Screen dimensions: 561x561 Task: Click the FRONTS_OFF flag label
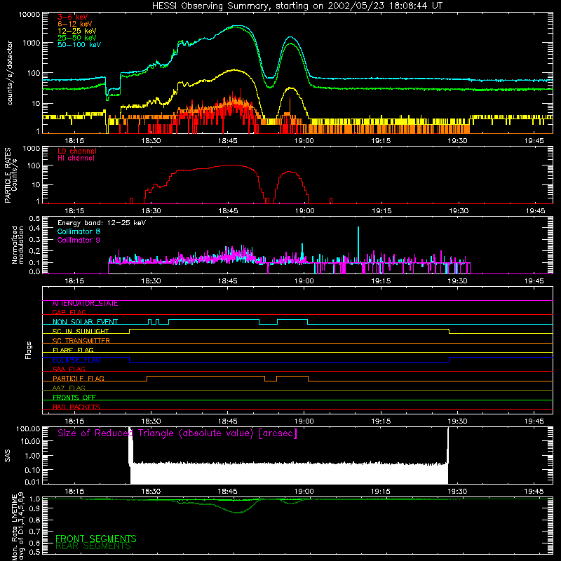(74, 397)
